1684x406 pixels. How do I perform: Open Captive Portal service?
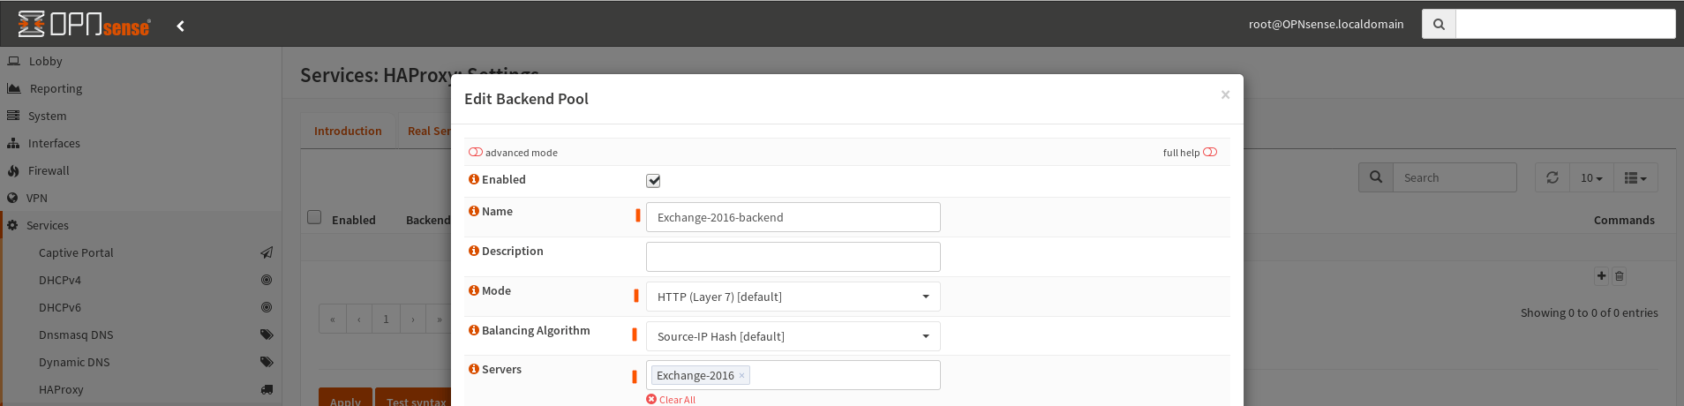click(x=76, y=252)
